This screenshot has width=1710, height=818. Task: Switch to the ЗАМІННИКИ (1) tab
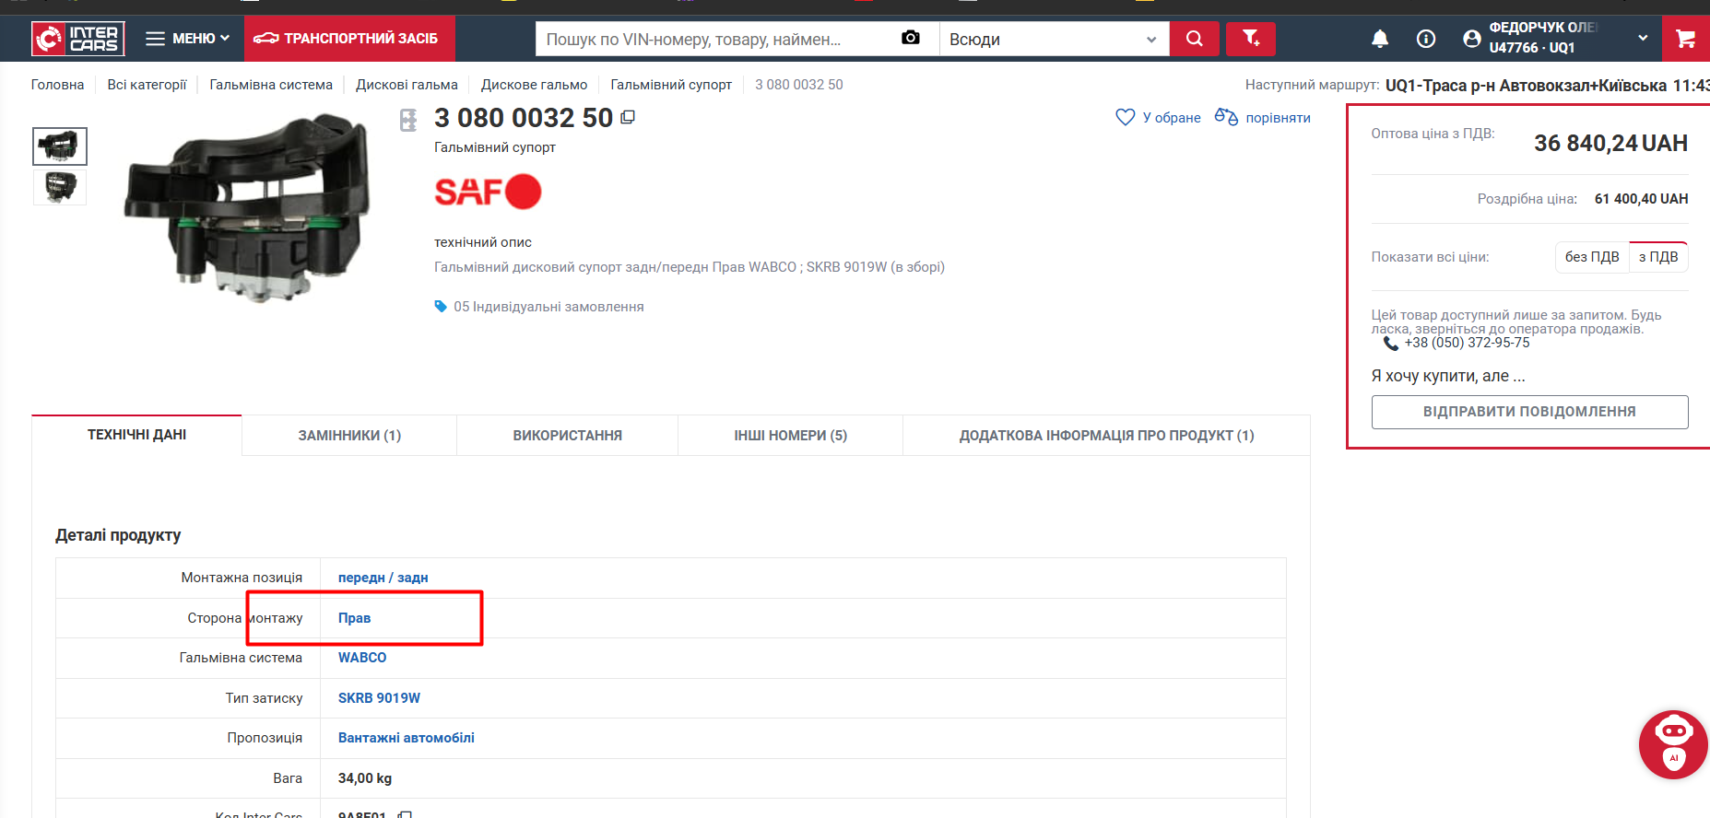pos(349,435)
